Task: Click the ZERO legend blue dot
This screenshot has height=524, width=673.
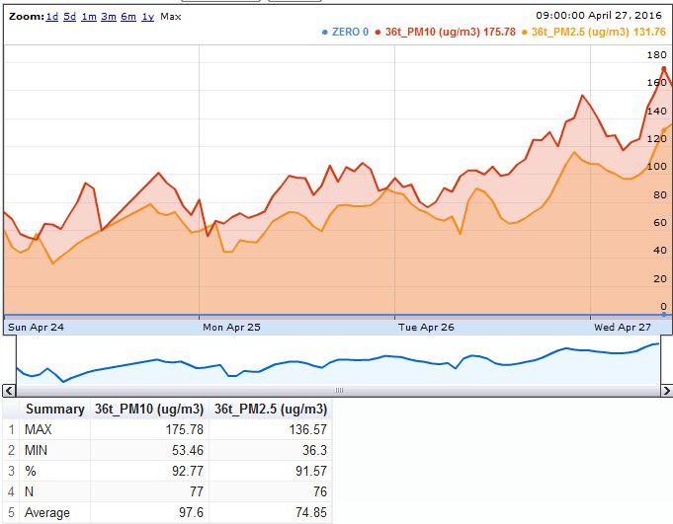Action: (325, 33)
